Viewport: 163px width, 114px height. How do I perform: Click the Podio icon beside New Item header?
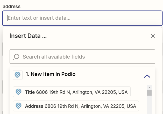point(18,75)
